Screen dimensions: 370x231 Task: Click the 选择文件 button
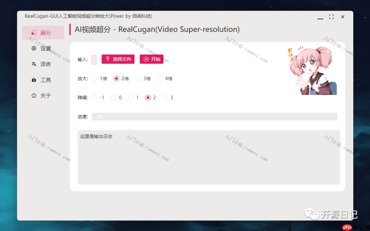click(118, 59)
